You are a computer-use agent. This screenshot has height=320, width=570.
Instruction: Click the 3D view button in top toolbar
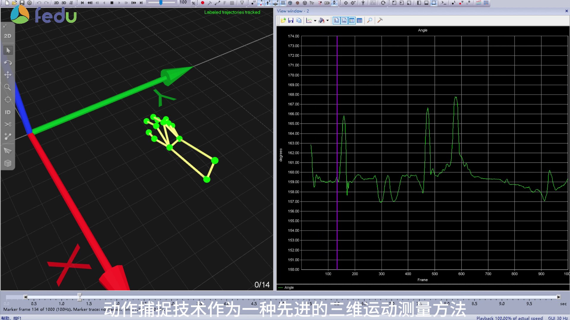point(64,3)
